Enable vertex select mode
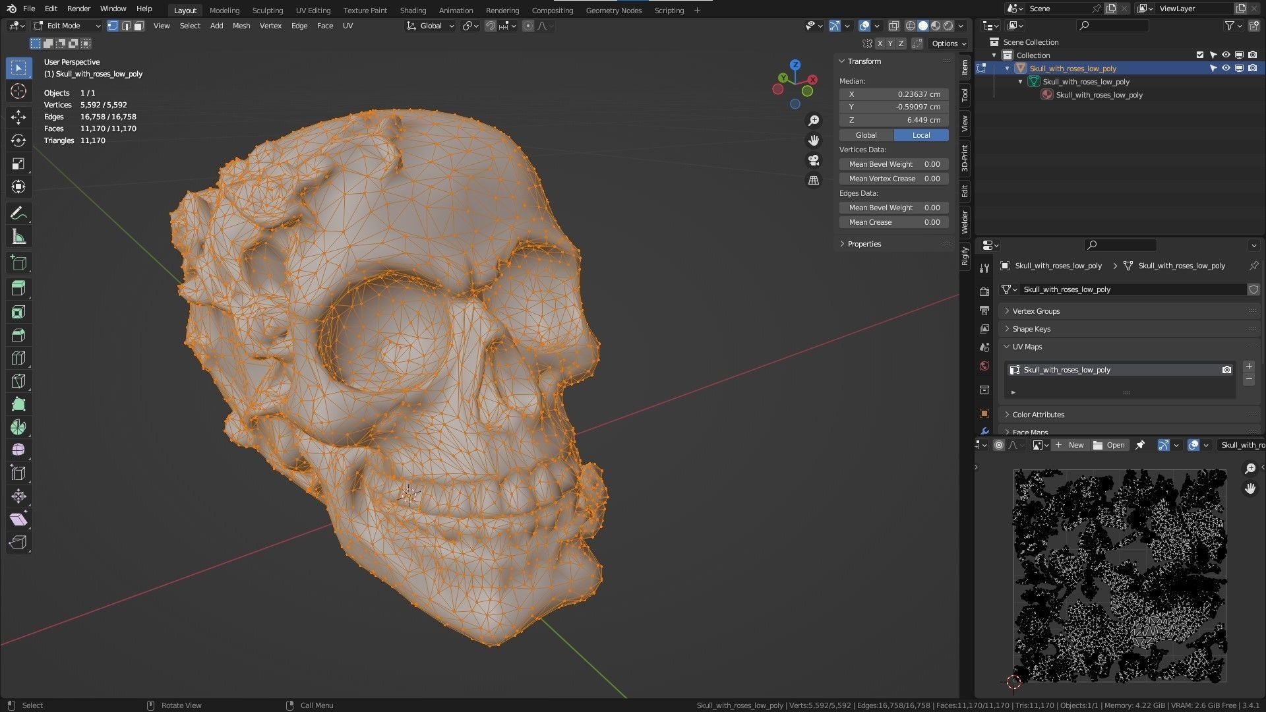 coord(113,26)
